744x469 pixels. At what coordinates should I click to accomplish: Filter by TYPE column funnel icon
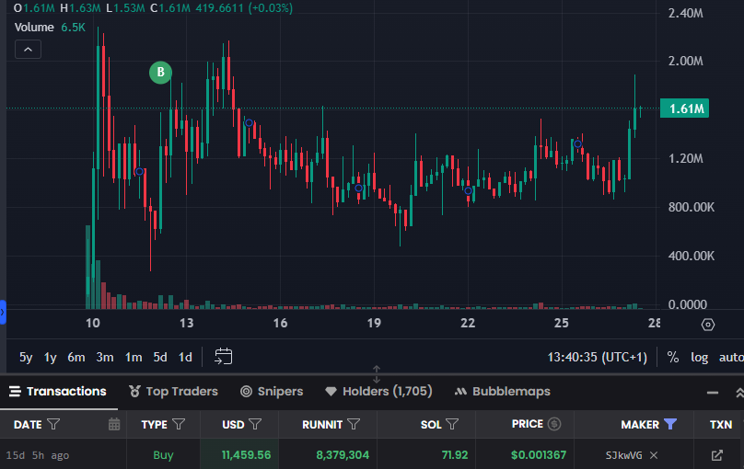coord(179,424)
